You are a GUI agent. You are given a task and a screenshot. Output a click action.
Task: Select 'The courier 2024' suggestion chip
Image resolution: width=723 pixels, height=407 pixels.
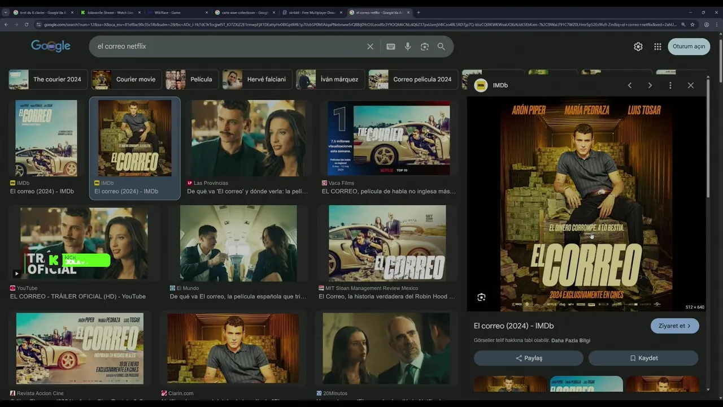(x=48, y=79)
